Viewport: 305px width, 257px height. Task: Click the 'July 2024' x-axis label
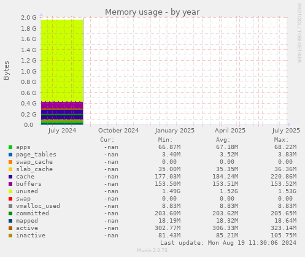pyautogui.click(x=62, y=131)
